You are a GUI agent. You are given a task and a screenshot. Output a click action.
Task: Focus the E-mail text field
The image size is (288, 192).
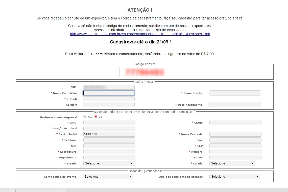pyautogui.click(x=109, y=99)
